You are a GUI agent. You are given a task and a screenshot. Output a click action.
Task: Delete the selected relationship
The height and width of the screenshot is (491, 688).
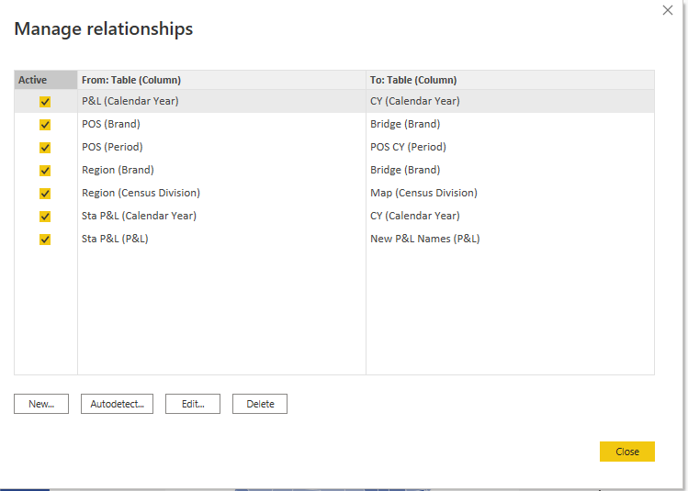pyautogui.click(x=260, y=404)
